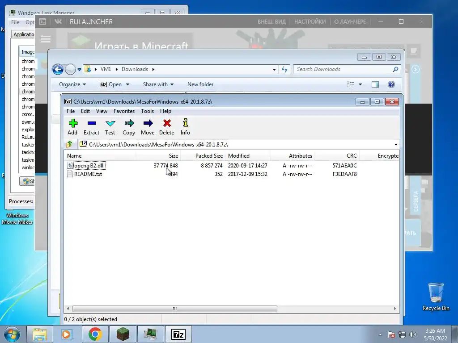This screenshot has height=343, width=458.
Task: Open the 7-Zip Edit menu
Action: click(x=85, y=111)
